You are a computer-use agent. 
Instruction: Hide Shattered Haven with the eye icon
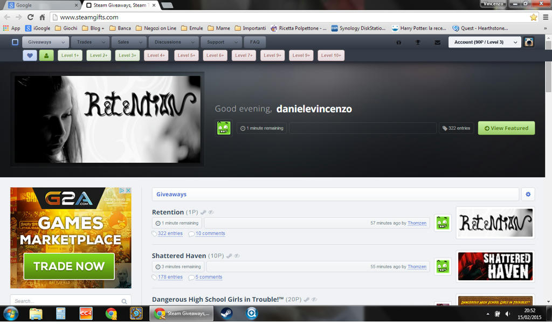click(237, 256)
